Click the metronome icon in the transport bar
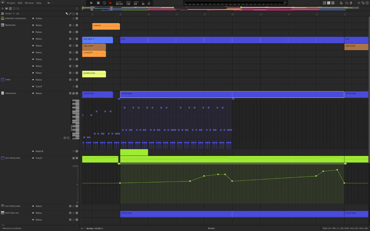 [x=149, y=3]
